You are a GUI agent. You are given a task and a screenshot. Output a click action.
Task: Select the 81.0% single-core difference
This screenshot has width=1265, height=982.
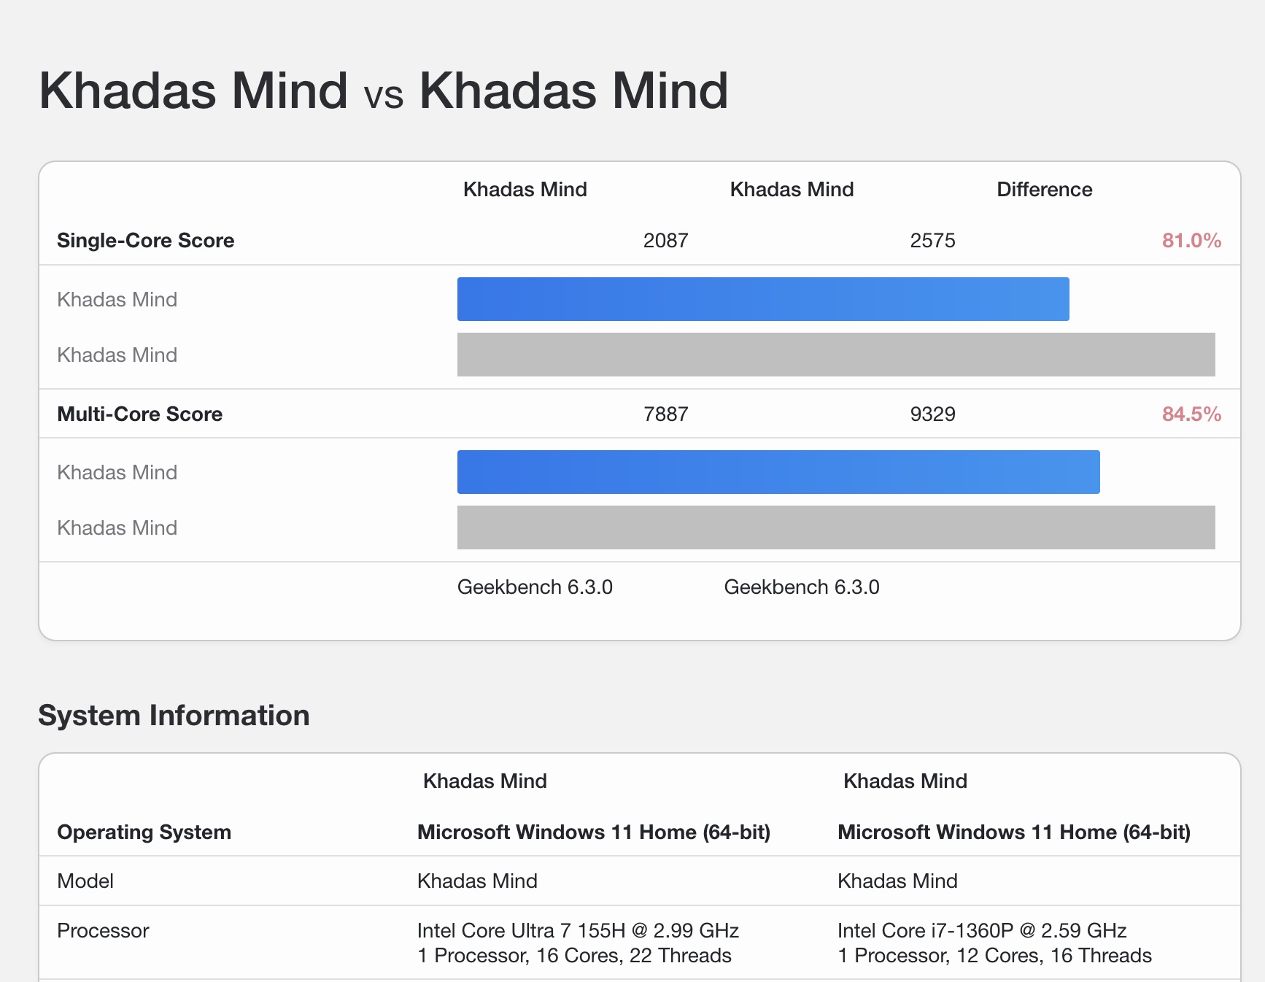pos(1191,241)
